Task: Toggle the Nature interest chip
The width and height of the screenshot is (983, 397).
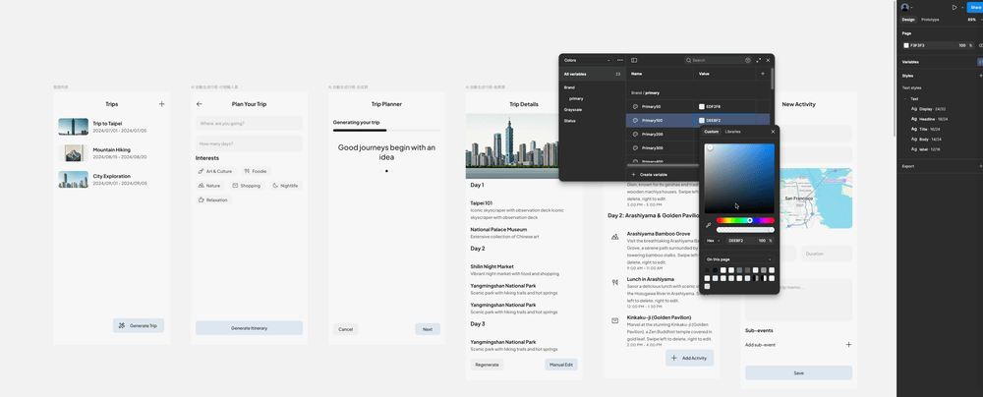Action: point(209,186)
